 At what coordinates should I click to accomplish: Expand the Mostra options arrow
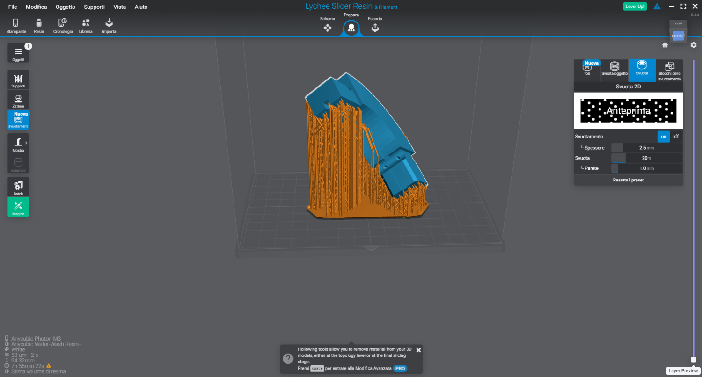pyautogui.click(x=27, y=143)
